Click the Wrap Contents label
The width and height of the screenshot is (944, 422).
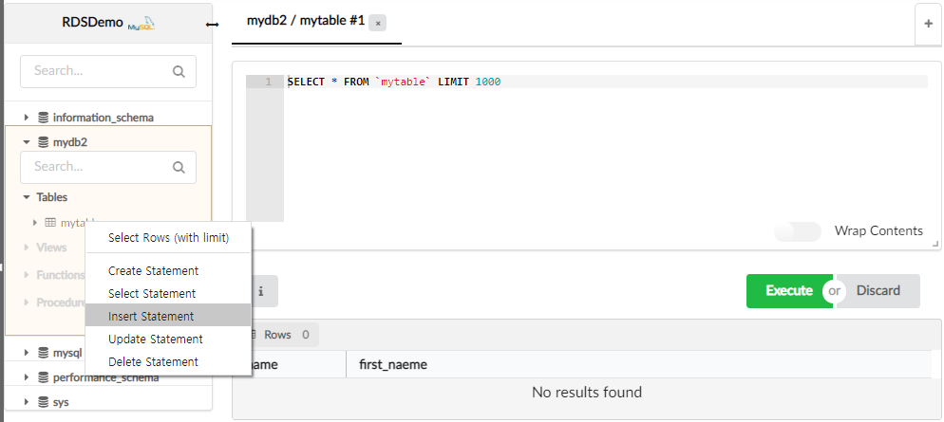[x=878, y=230]
